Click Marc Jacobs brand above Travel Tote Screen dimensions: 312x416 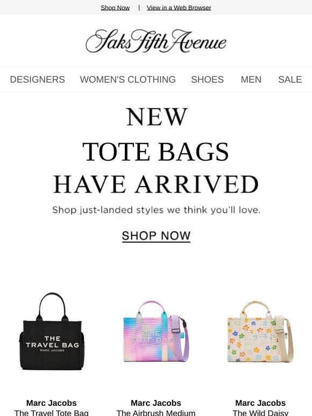pyautogui.click(x=52, y=403)
